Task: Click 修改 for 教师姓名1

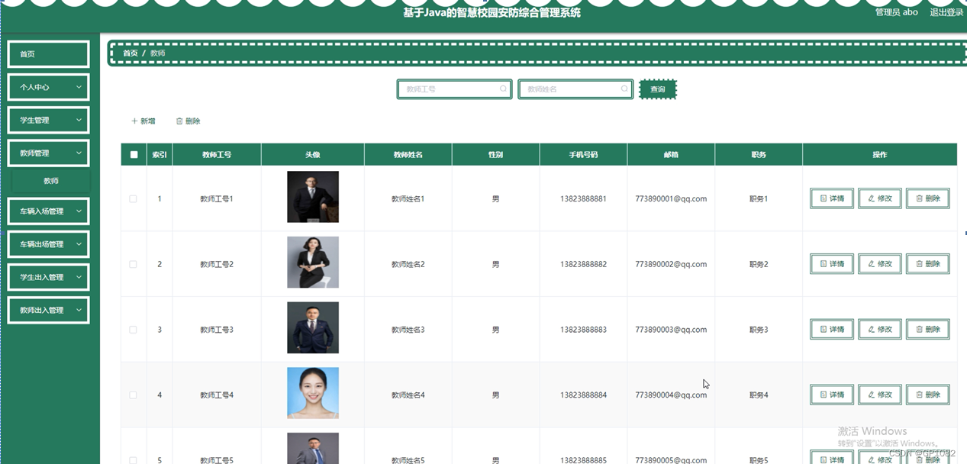Action: [x=880, y=198]
